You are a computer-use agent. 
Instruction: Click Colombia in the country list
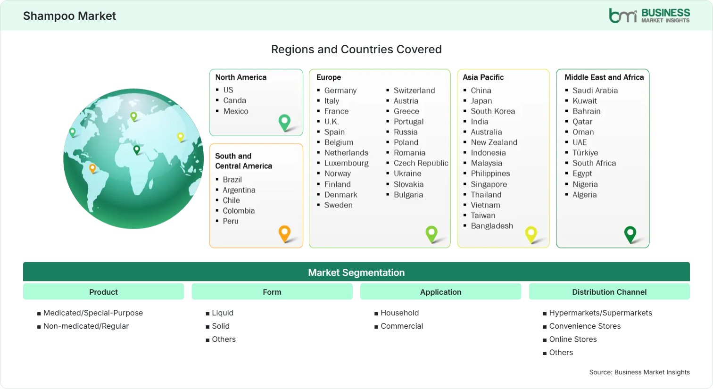point(239,211)
